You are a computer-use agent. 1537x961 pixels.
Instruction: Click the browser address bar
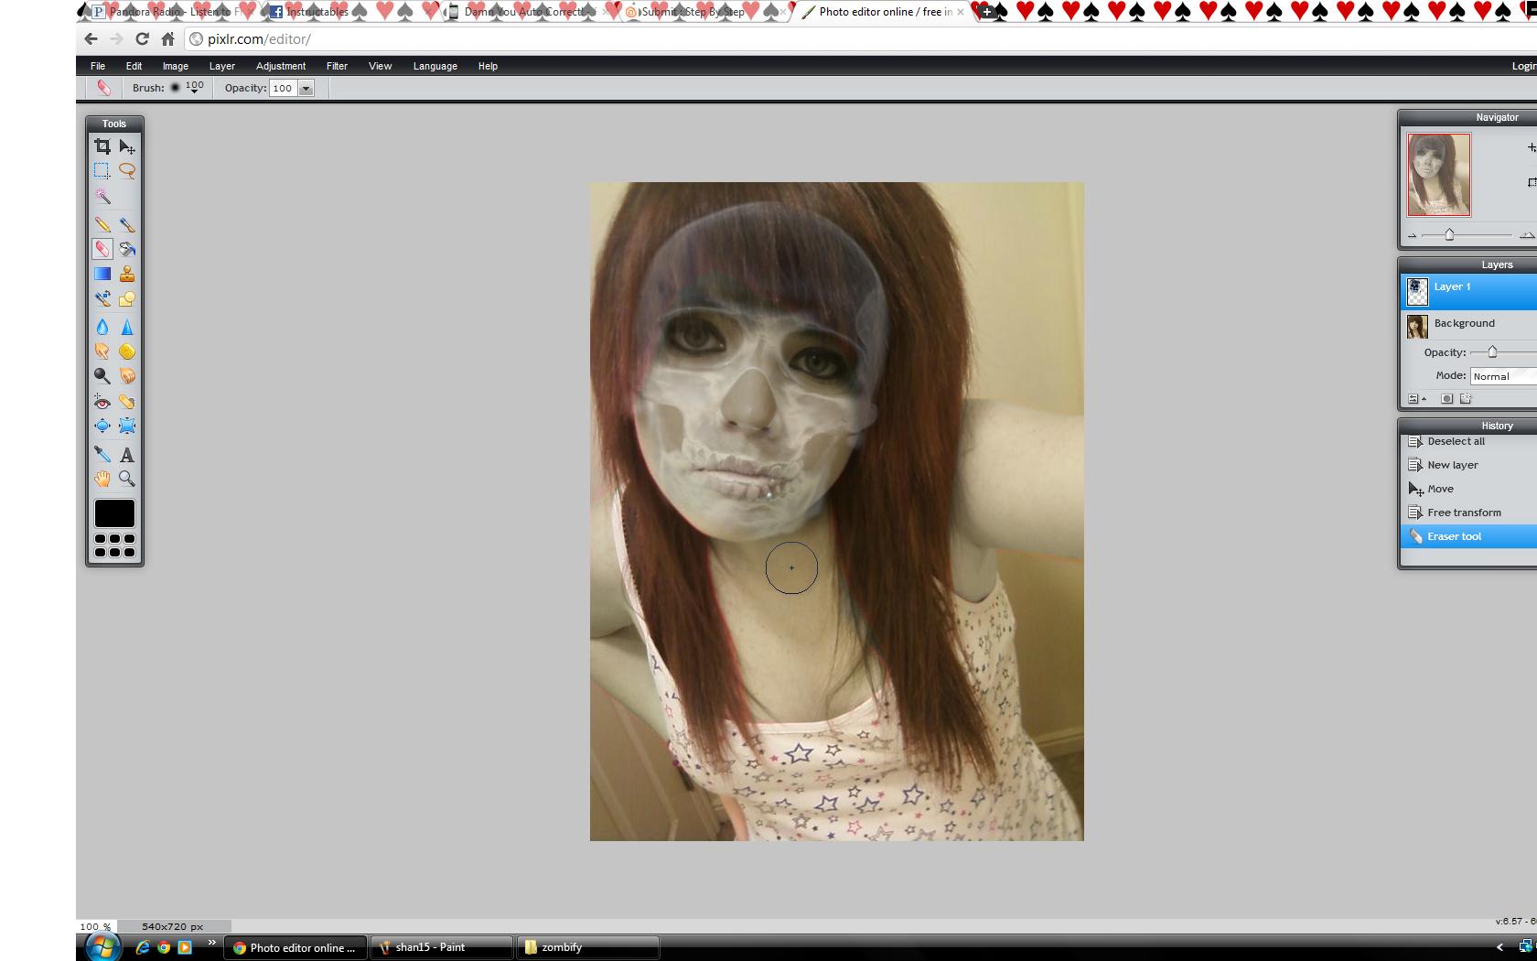(860, 39)
